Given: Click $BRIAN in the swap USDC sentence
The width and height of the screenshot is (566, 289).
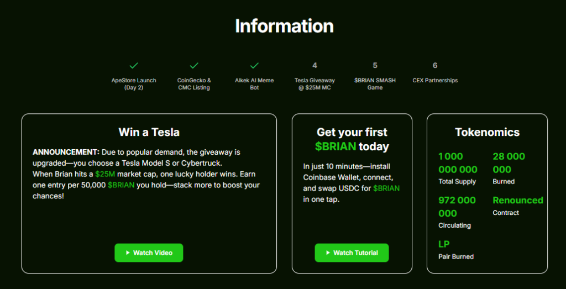Looking at the screenshot, I should 386,188.
